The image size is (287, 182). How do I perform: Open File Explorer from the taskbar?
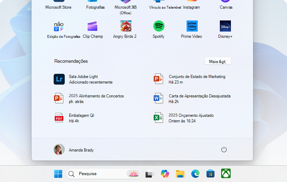point(180,174)
